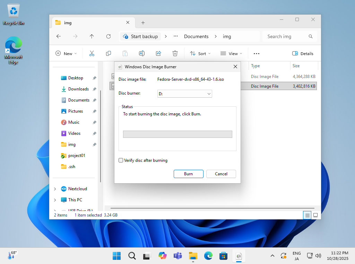Click the Cancel button in dialog

pos(221,174)
